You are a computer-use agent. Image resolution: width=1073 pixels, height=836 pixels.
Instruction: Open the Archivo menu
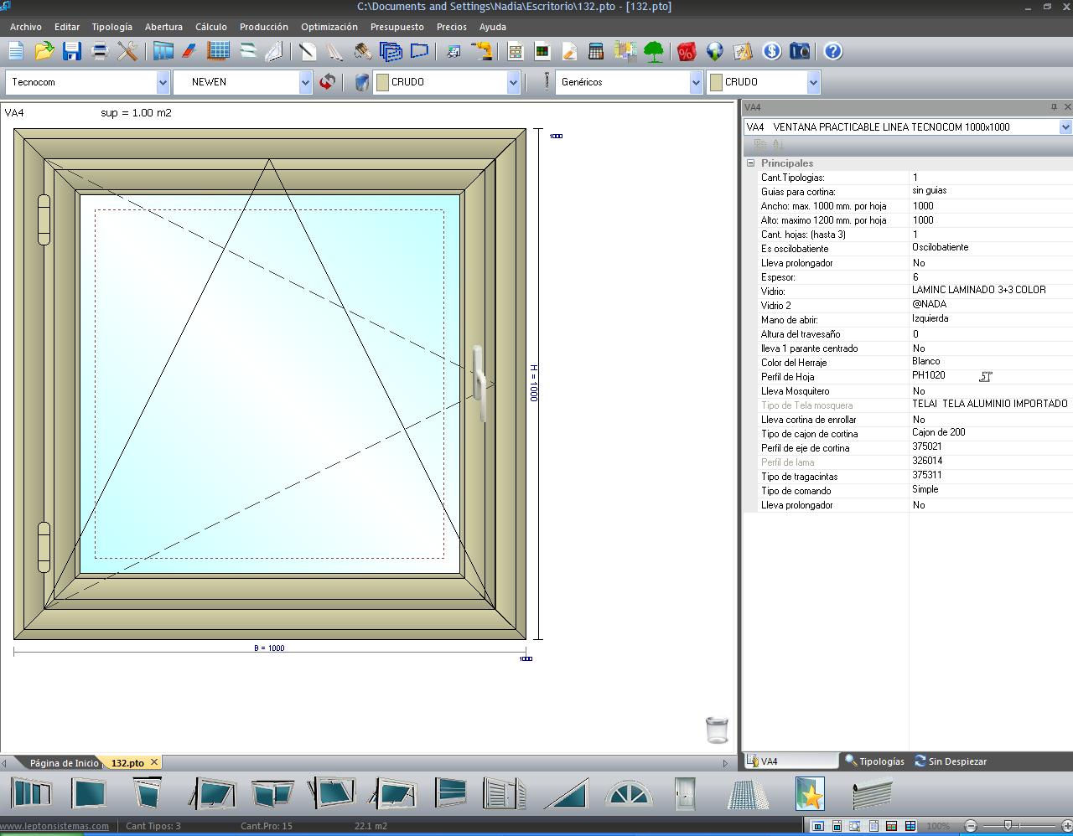(26, 27)
